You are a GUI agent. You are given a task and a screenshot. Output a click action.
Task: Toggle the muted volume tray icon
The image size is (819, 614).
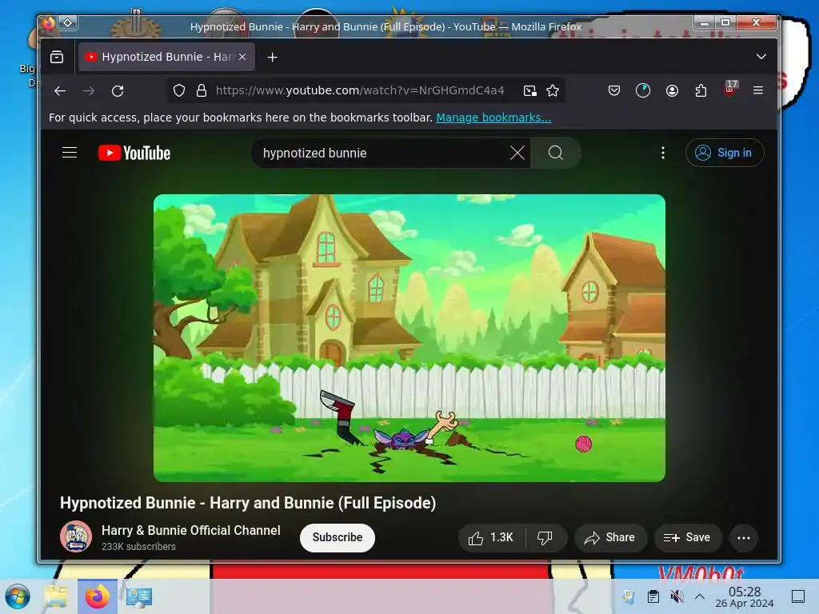(x=677, y=596)
